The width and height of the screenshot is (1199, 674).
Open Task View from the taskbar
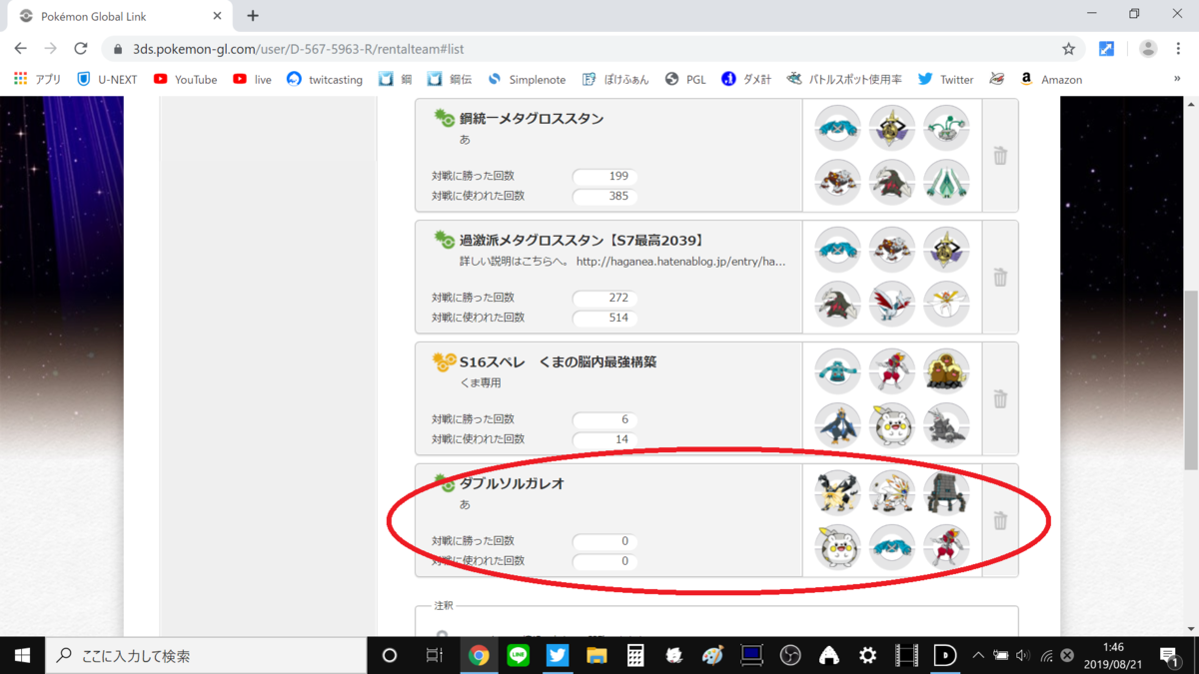(435, 655)
